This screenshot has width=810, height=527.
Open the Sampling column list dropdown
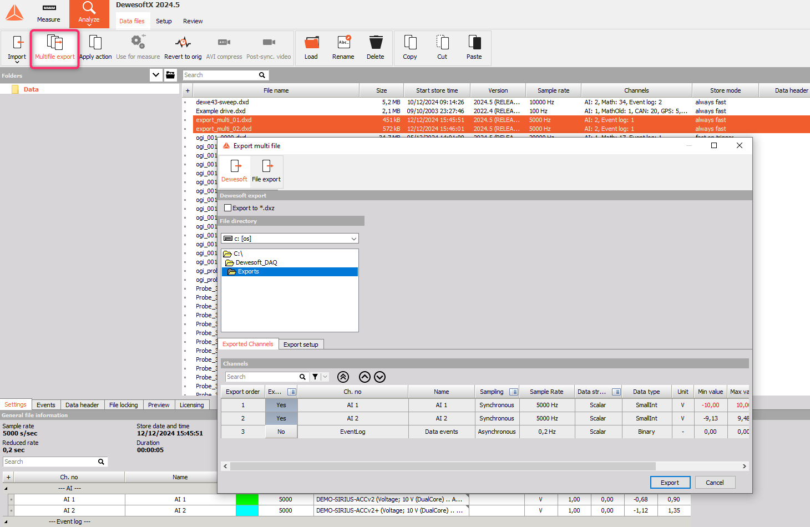pyautogui.click(x=513, y=392)
